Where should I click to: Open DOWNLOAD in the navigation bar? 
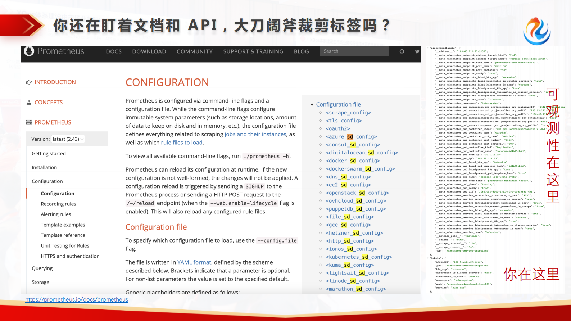pyautogui.click(x=149, y=51)
